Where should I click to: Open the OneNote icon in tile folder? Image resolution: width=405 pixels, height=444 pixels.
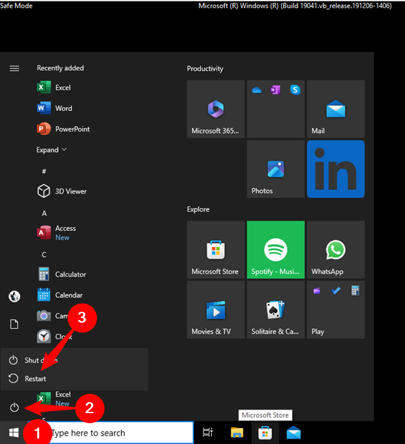(275, 90)
